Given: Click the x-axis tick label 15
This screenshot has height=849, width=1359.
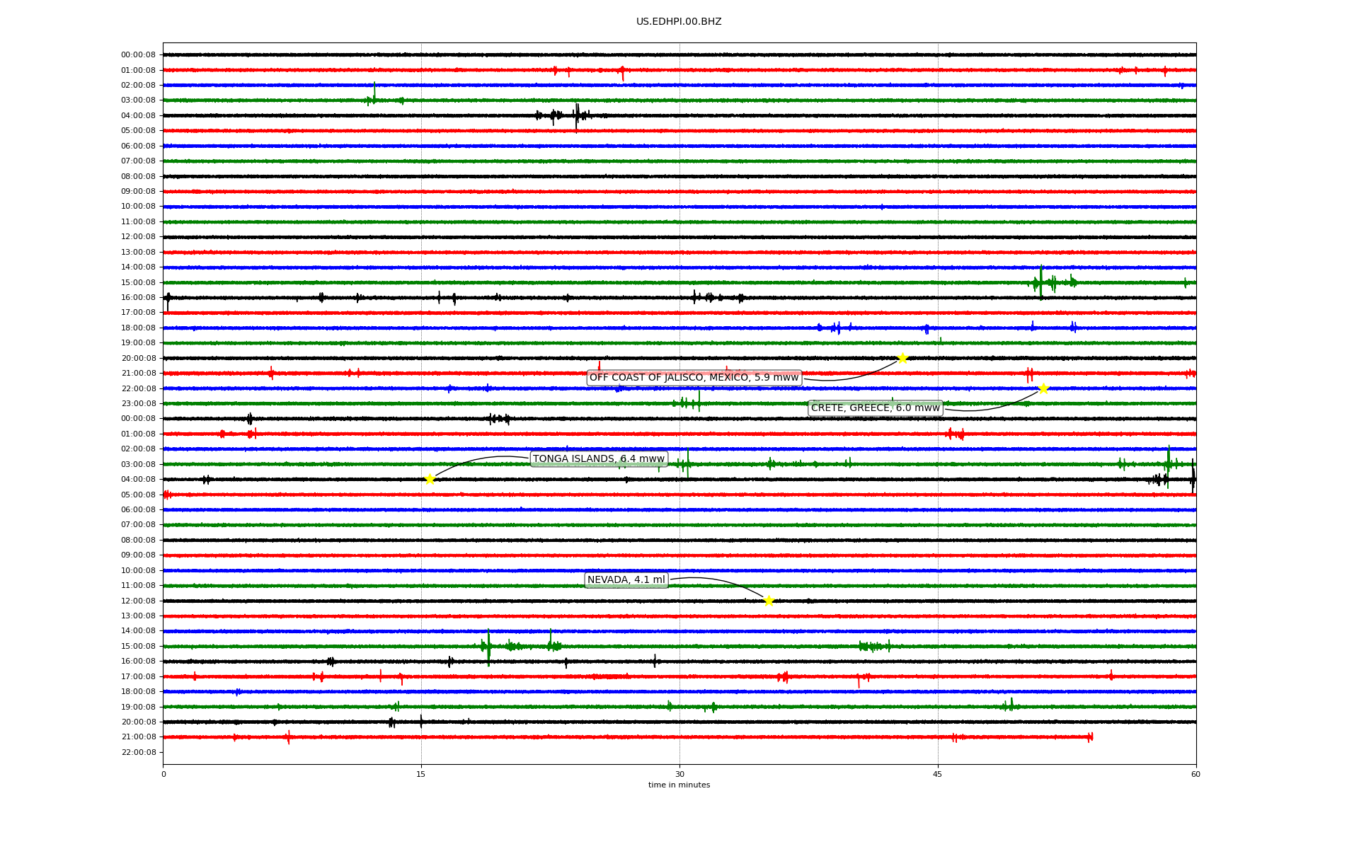Looking at the screenshot, I should pos(421,774).
